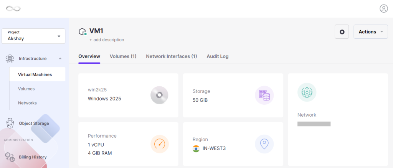Switch to the Network Interfaces (1) tab
This screenshot has width=393, height=168.
click(172, 56)
